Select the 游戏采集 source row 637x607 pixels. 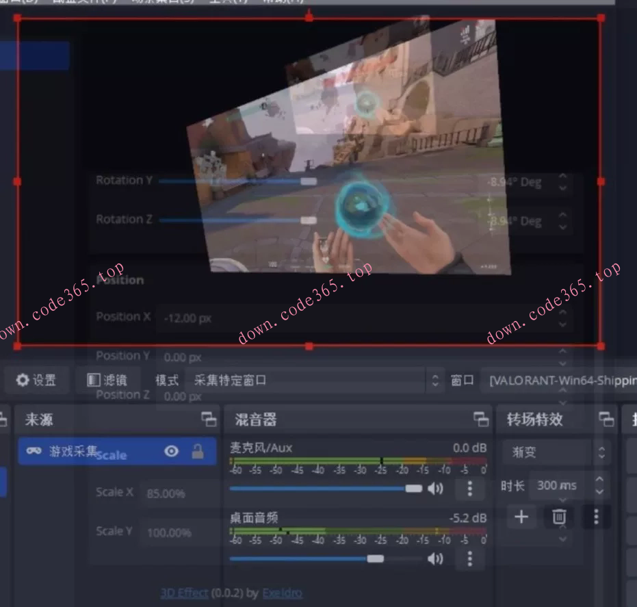coord(117,451)
